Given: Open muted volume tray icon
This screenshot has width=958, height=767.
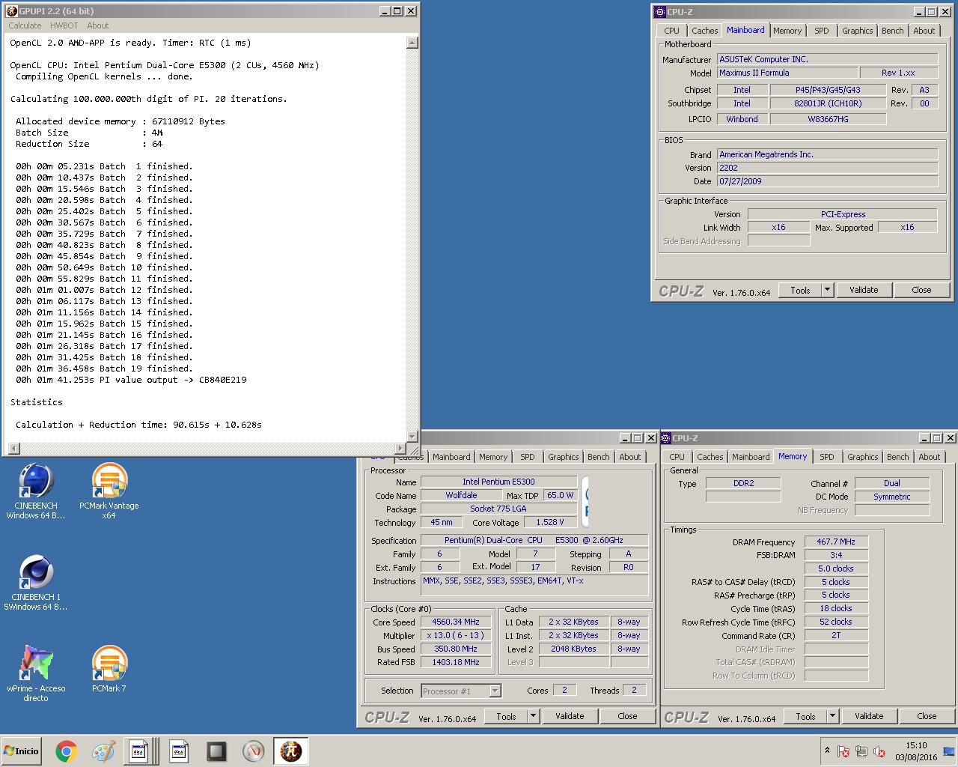Looking at the screenshot, I should (x=880, y=751).
